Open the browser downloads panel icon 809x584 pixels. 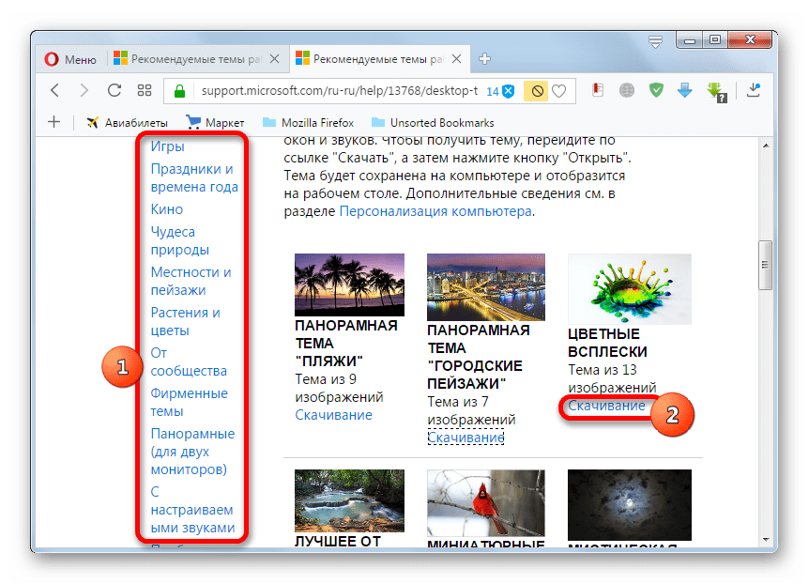[754, 90]
